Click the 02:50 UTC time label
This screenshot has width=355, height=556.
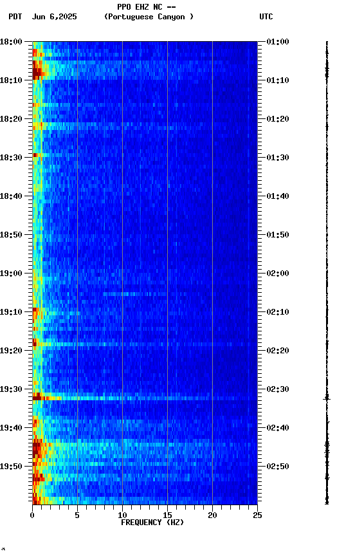point(278,467)
